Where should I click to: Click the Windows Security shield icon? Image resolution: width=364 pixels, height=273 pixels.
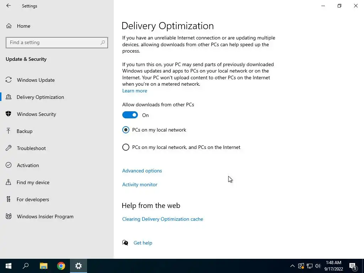(x=9, y=114)
